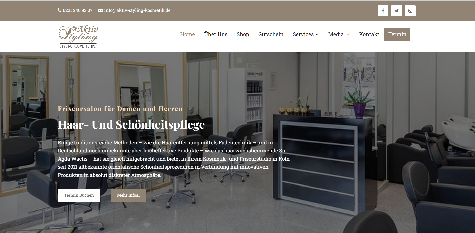Image resolution: width=475 pixels, height=233 pixels.
Task: Click the Termin Buchen button
Action: (x=79, y=195)
